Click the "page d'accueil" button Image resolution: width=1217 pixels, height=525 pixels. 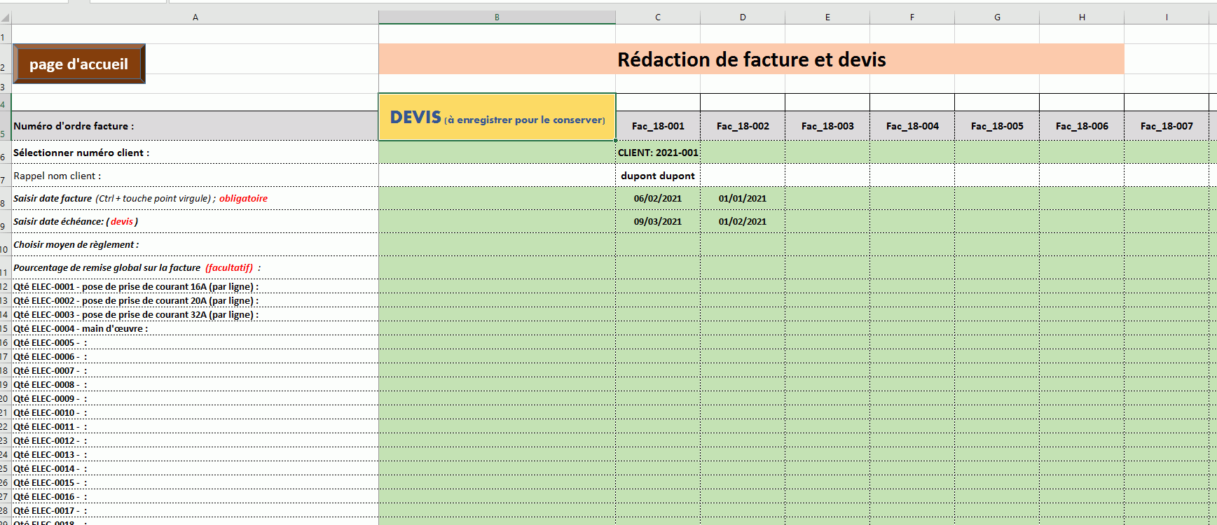[x=79, y=64]
